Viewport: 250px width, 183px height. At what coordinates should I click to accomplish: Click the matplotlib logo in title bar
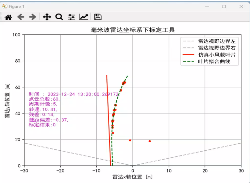pos(4,6)
